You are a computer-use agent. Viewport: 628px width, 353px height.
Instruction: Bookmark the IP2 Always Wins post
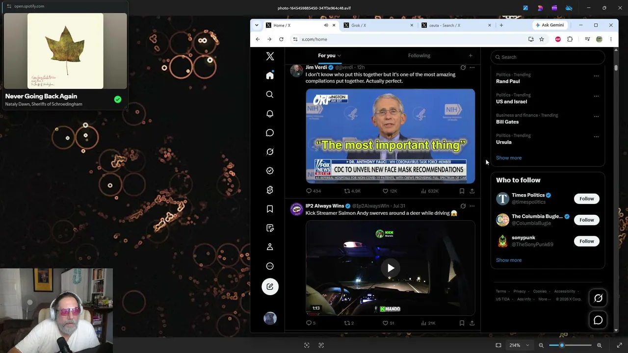pyautogui.click(x=462, y=323)
